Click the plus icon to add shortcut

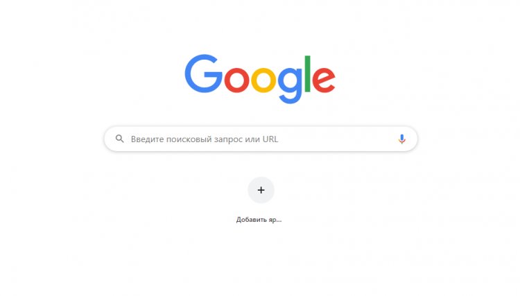261,190
